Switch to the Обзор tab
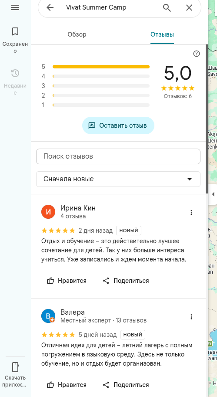 tap(77, 34)
